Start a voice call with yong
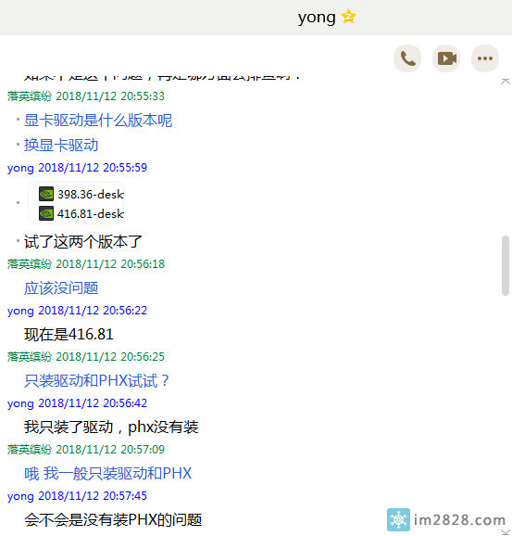The image size is (512, 536). [407, 58]
